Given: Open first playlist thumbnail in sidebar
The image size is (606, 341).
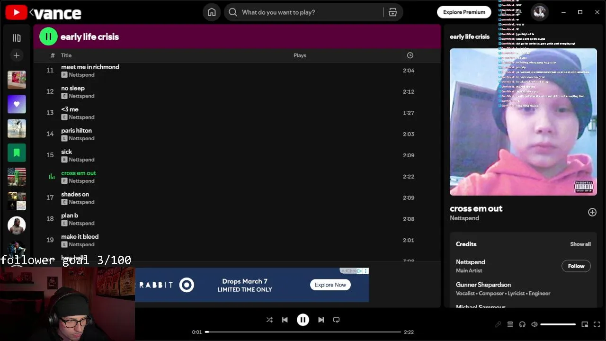Looking at the screenshot, I should point(17,80).
